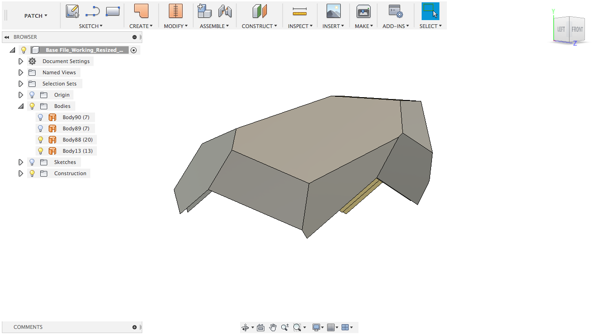Collapse the Bodies folder
This screenshot has width=599, height=334.
[21, 106]
